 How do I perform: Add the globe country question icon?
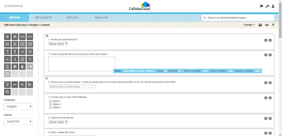(x=22, y=67)
